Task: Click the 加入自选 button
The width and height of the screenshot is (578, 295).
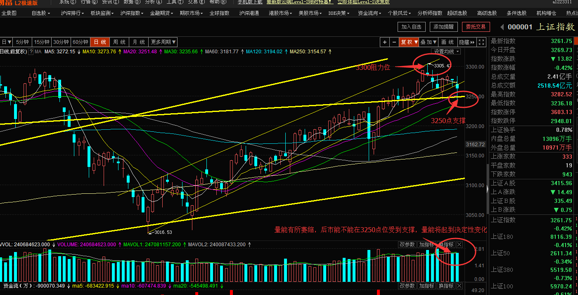Action: (x=411, y=27)
